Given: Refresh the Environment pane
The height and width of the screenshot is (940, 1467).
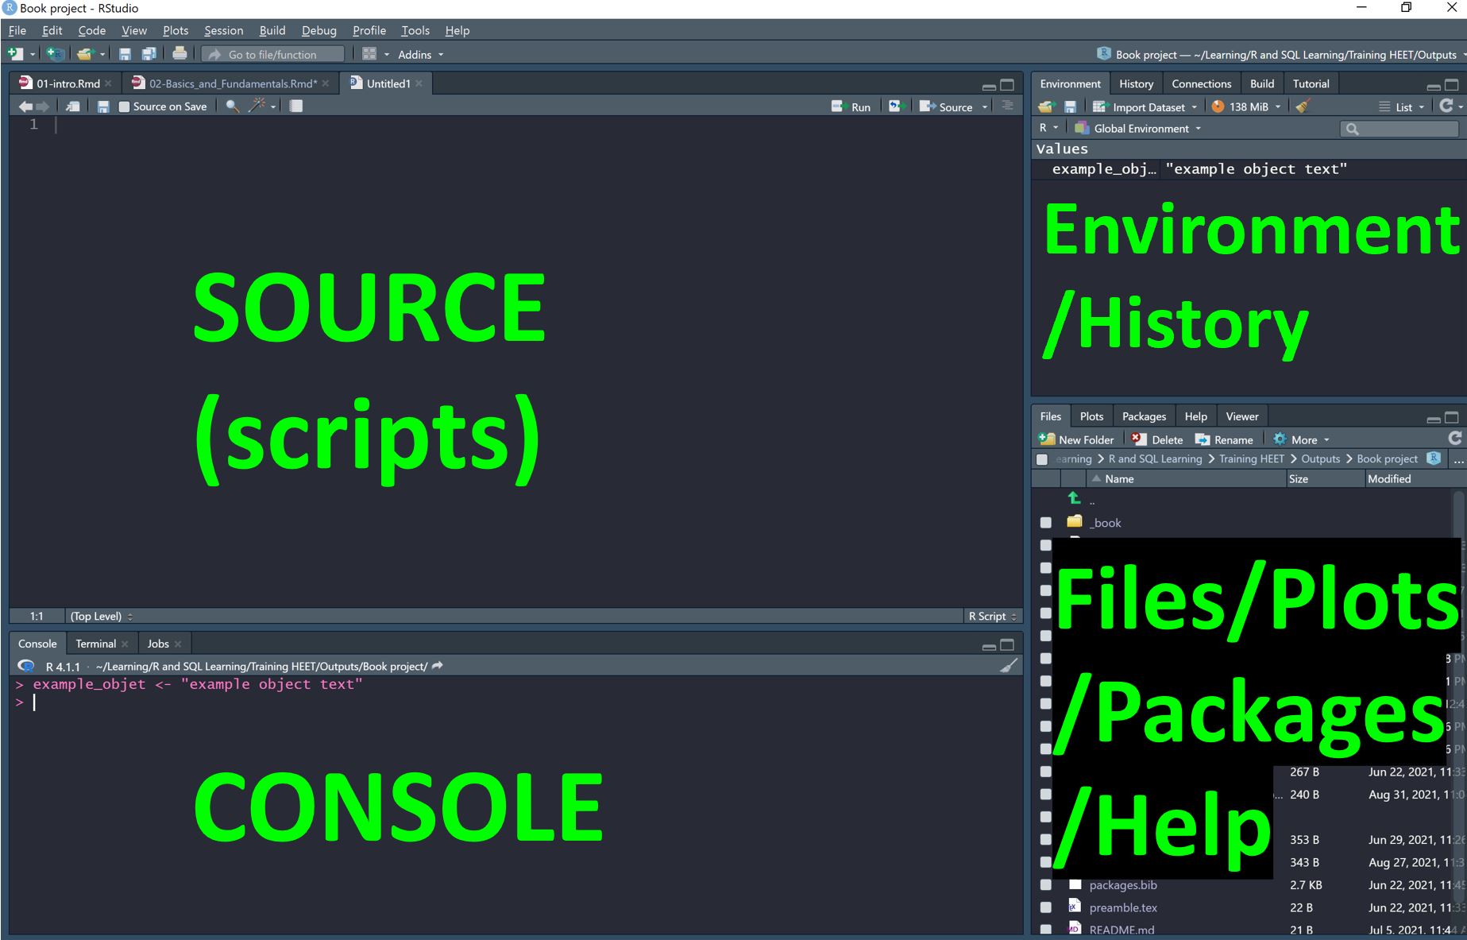Looking at the screenshot, I should tap(1446, 106).
